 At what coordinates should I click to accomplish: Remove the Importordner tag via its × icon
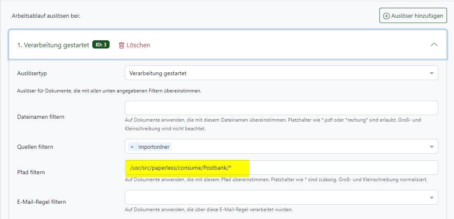tap(132, 147)
